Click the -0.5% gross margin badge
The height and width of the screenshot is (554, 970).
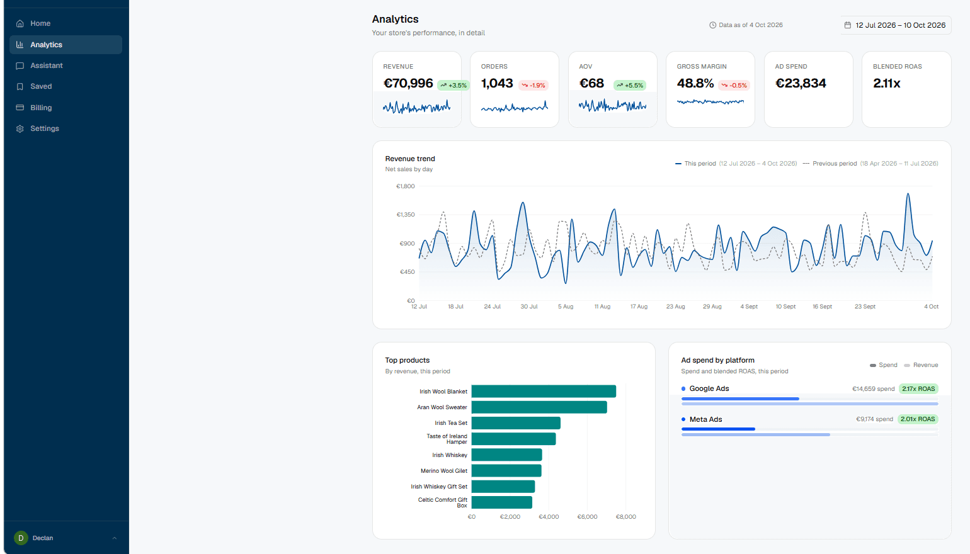[x=734, y=85]
